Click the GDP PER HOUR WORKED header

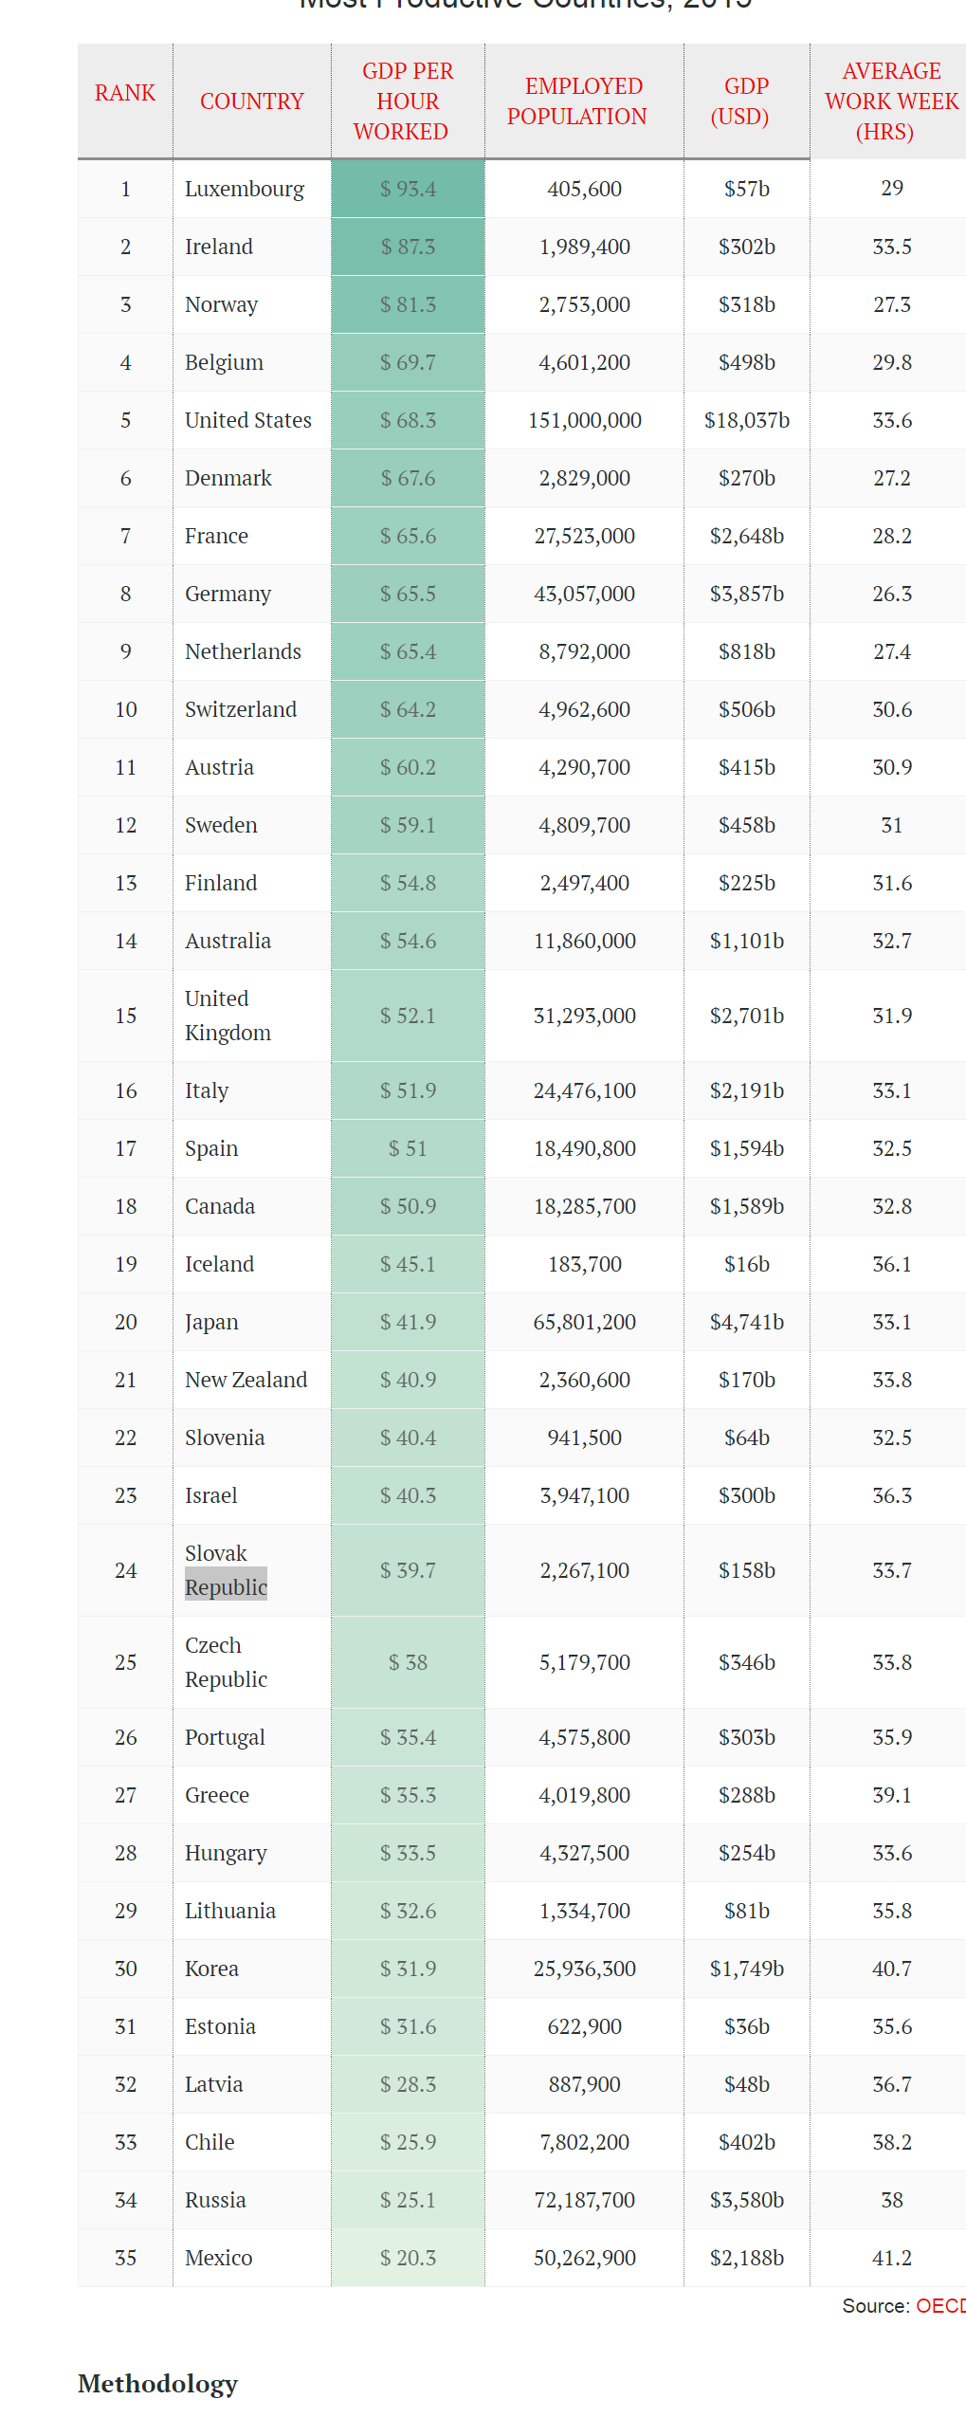408,101
